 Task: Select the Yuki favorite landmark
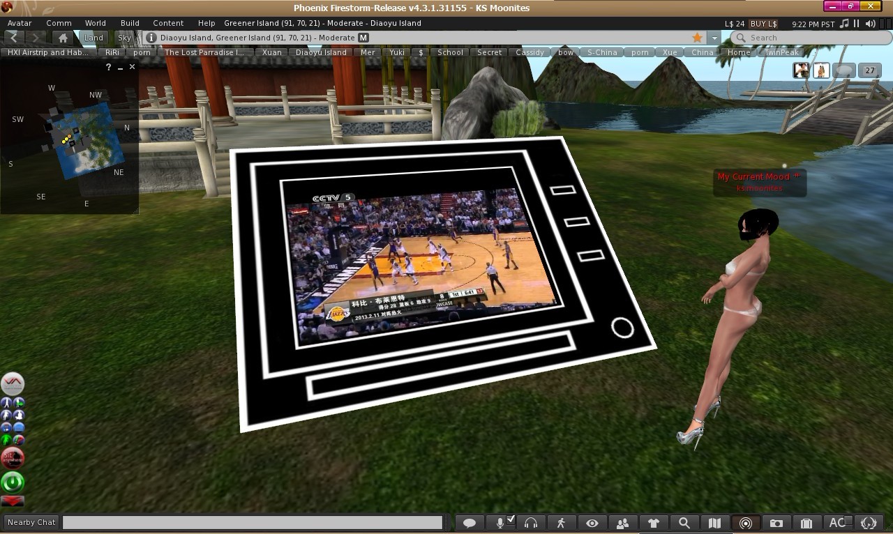(x=397, y=52)
